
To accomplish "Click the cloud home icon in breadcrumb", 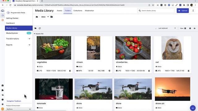I will [x=37, y=17].
